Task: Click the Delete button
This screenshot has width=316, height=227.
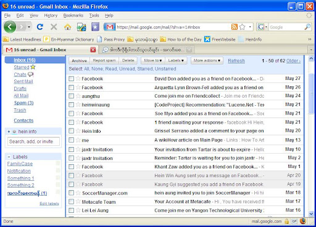Action: click(x=128, y=60)
